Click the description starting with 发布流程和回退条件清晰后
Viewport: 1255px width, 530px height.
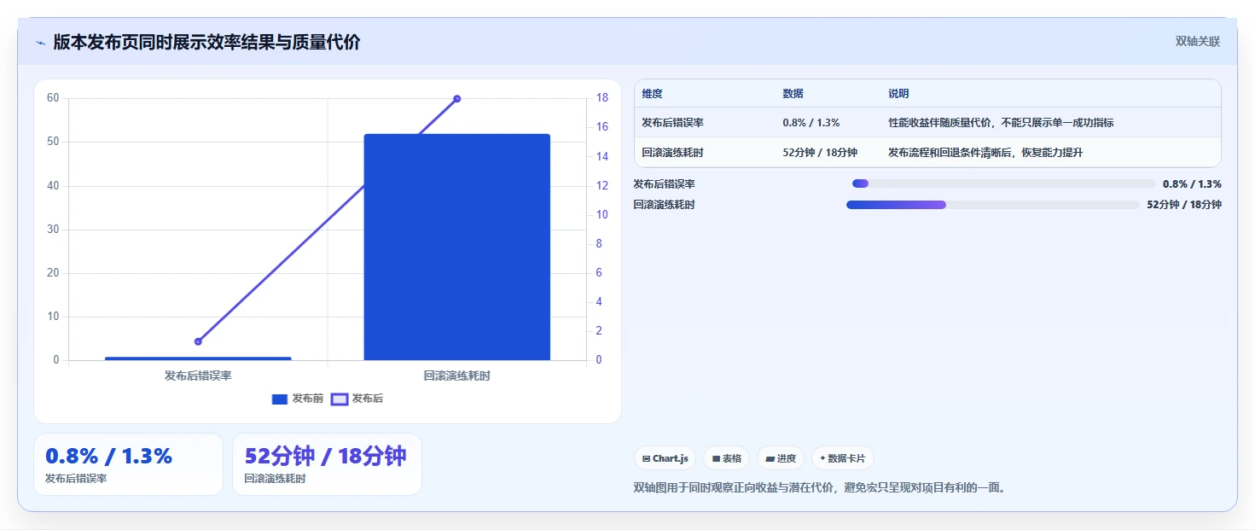985,153
